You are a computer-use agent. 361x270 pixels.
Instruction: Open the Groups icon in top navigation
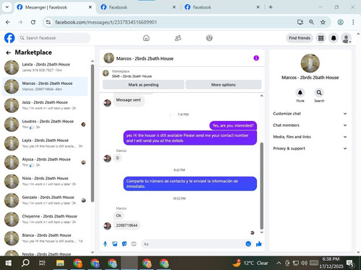[209, 38]
